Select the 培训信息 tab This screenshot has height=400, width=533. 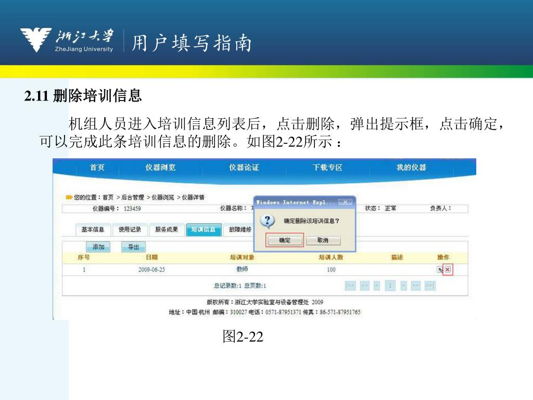coord(204,230)
